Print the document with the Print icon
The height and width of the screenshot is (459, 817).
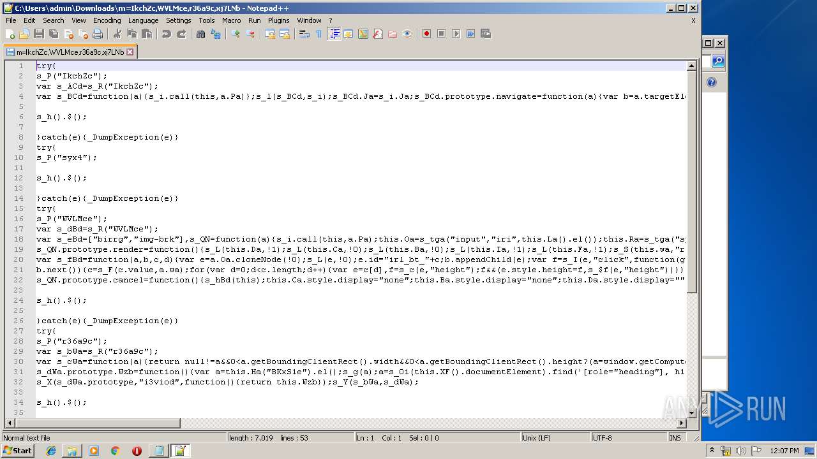(x=98, y=34)
